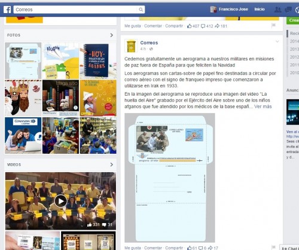Click the search magnifier icon
The width and height of the screenshot is (299, 250).
[x=141, y=10]
